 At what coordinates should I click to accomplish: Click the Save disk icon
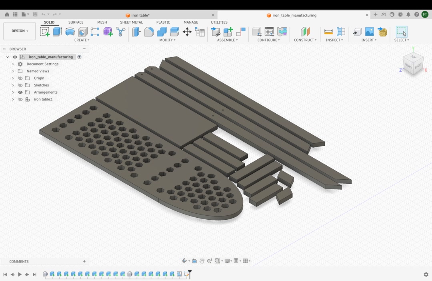click(x=35, y=14)
